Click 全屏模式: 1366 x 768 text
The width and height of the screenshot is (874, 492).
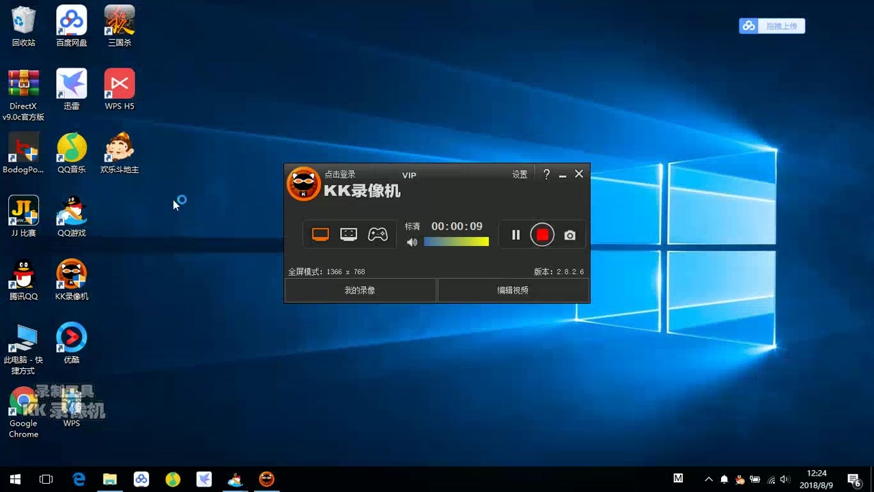(326, 272)
